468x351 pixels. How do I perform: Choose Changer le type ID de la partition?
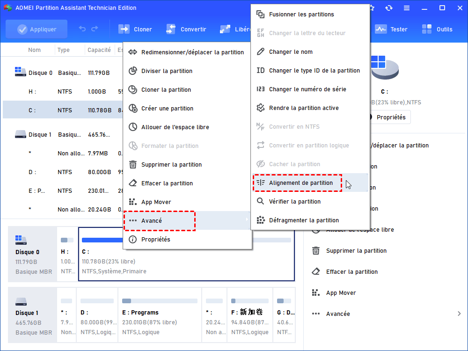(x=310, y=71)
